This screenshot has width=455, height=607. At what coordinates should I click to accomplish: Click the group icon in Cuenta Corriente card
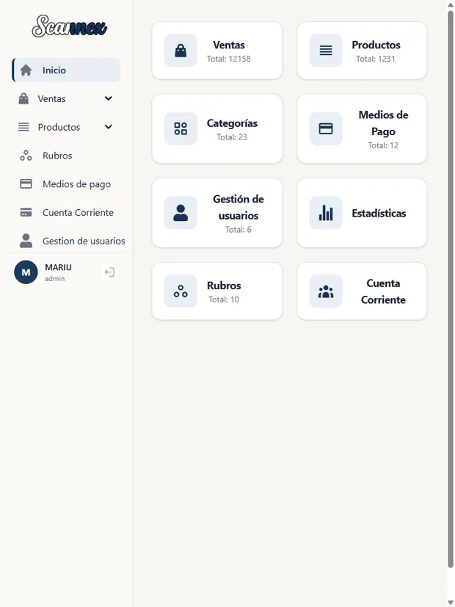pos(326,291)
